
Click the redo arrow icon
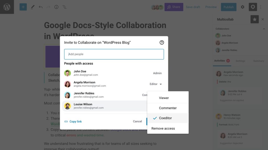click(x=48, y=7)
